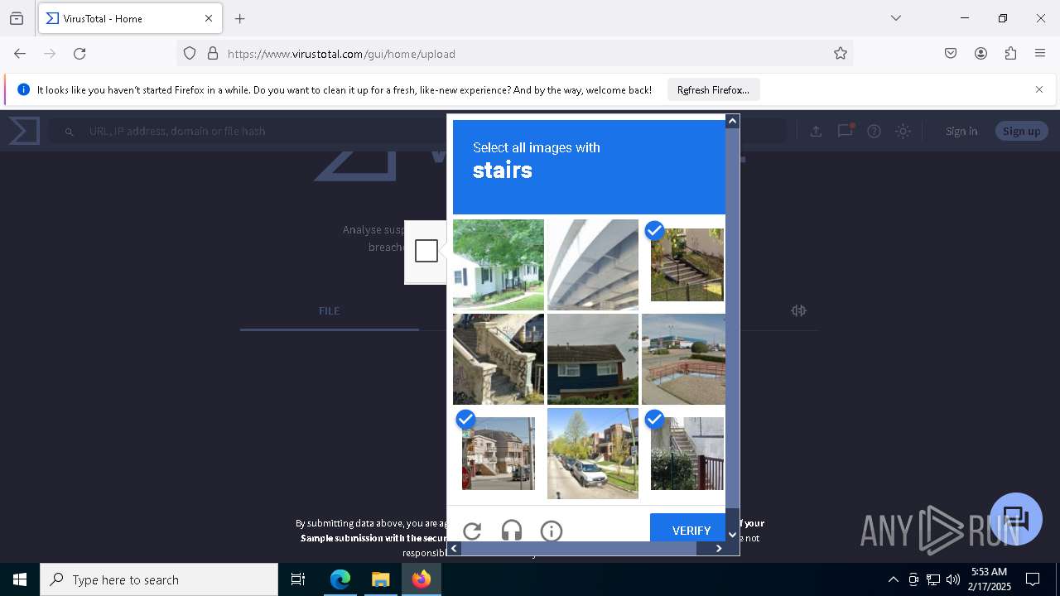Click the site padlock icon
The image size is (1060, 596).
coord(213,54)
